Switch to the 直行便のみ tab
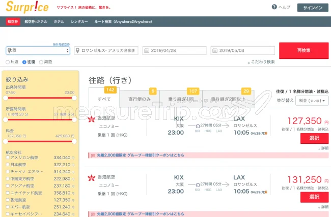This screenshot has height=217, width=331. (140, 100)
